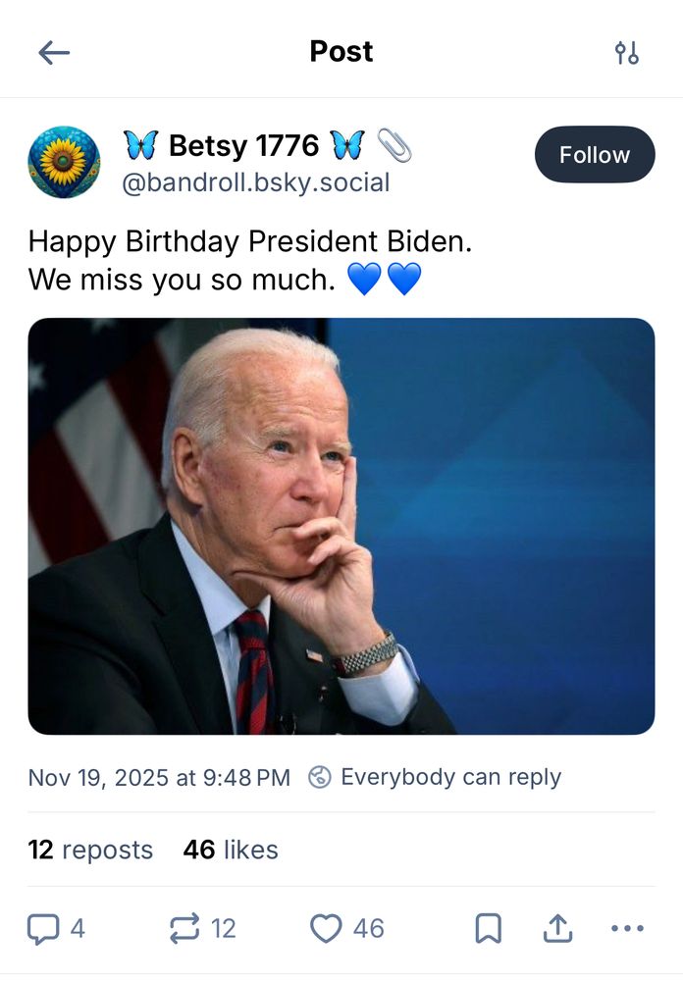Tap the "Post" header title
Image resolution: width=683 pixels, height=981 pixels.
341,51
